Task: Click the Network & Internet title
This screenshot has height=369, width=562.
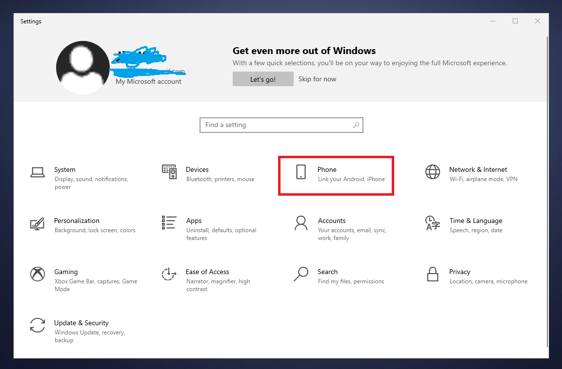Action: pyautogui.click(x=478, y=169)
